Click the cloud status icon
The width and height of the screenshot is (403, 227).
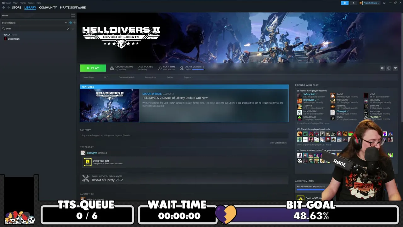112,68
